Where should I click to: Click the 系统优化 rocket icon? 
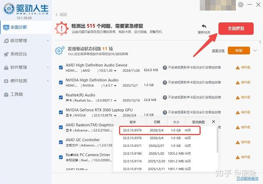[6, 54]
